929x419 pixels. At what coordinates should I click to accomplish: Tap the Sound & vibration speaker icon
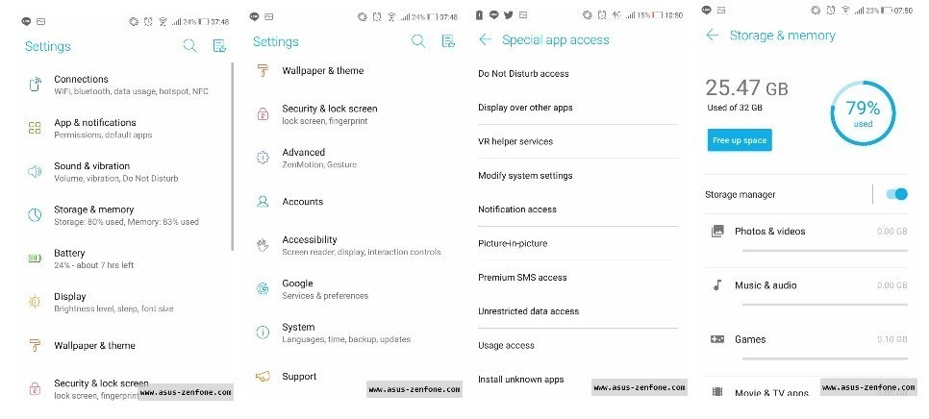coord(35,172)
